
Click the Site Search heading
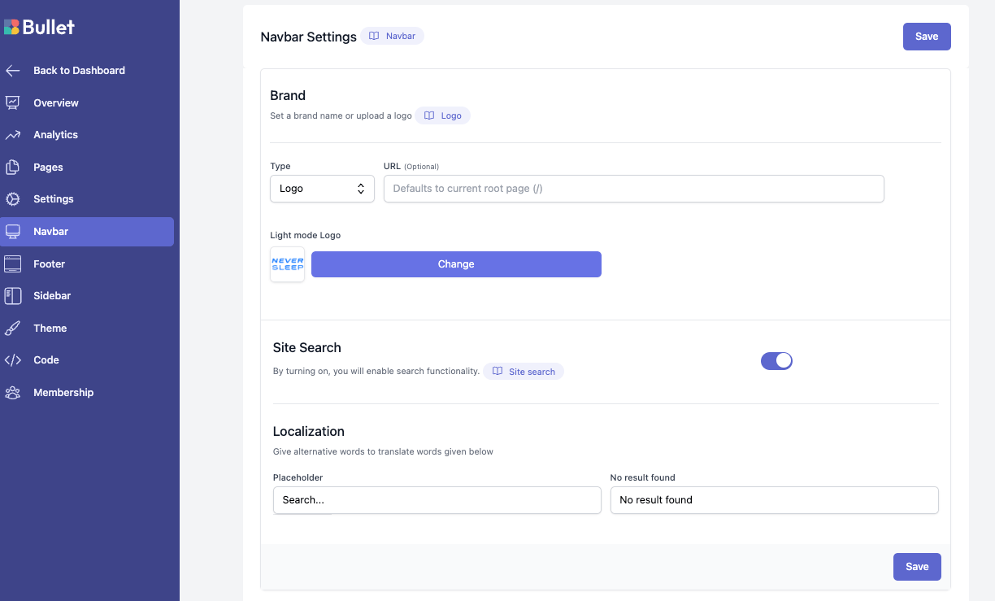[x=307, y=347]
